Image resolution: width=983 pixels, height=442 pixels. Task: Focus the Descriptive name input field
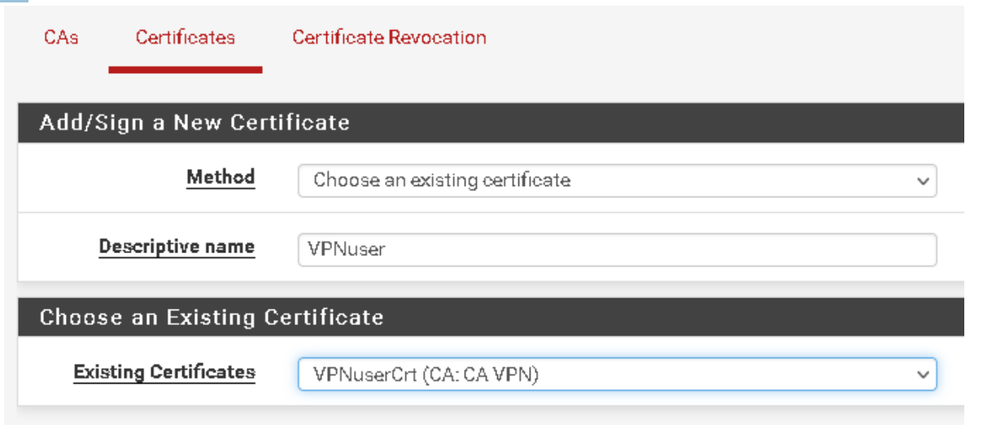[617, 250]
